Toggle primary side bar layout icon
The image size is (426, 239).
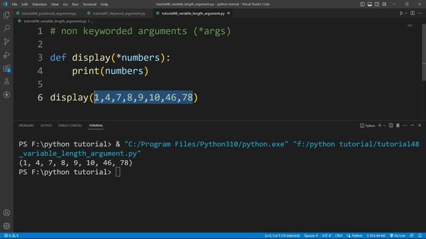[362, 4]
